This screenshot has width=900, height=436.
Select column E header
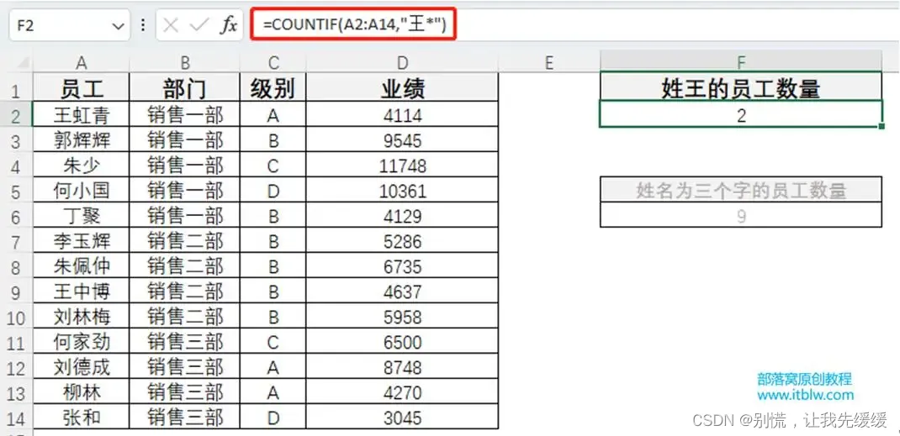pos(548,62)
